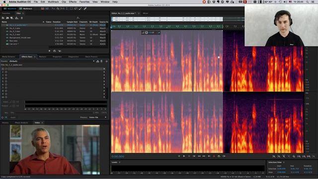Sort files by Name column header
The width and height of the screenshot is (318, 179).
click(x=4, y=22)
